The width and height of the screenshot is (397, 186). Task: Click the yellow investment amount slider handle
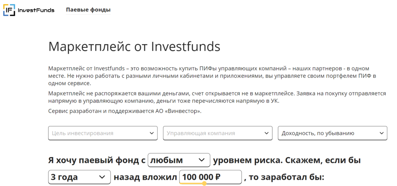[x=204, y=183]
